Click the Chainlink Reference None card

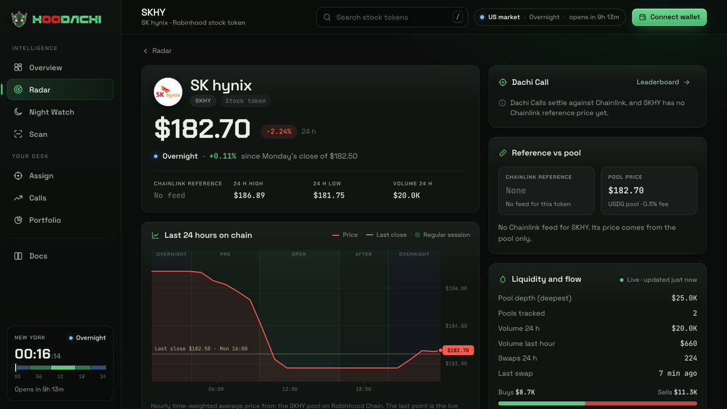pos(546,190)
